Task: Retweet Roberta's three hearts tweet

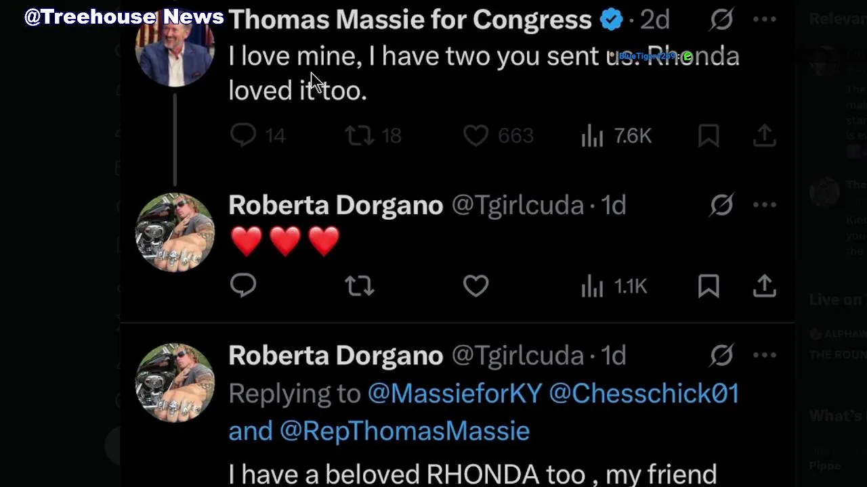Action: tap(359, 286)
